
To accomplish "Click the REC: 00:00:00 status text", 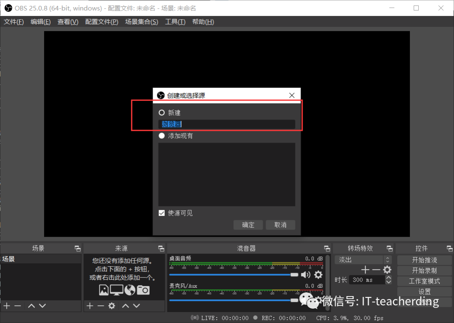I will 283,318.
